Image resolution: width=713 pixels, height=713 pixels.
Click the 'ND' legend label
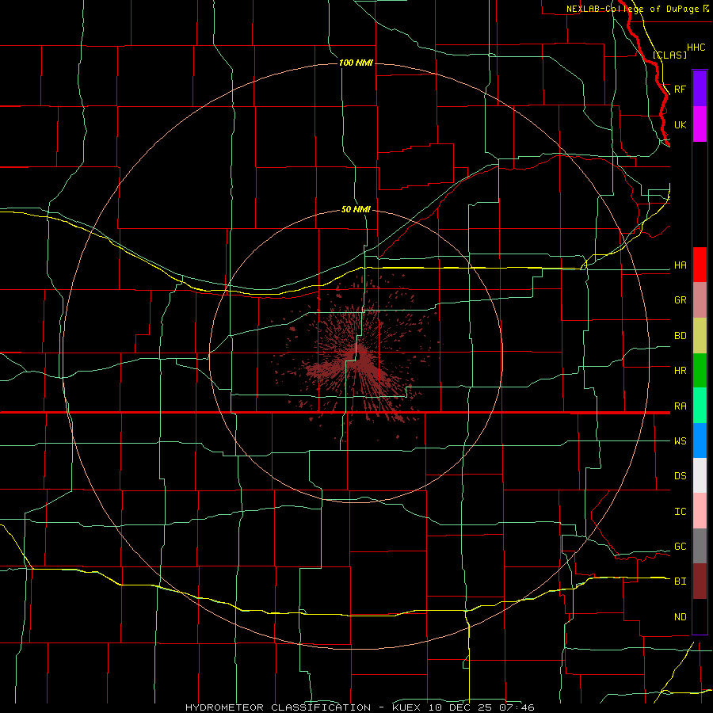point(680,617)
